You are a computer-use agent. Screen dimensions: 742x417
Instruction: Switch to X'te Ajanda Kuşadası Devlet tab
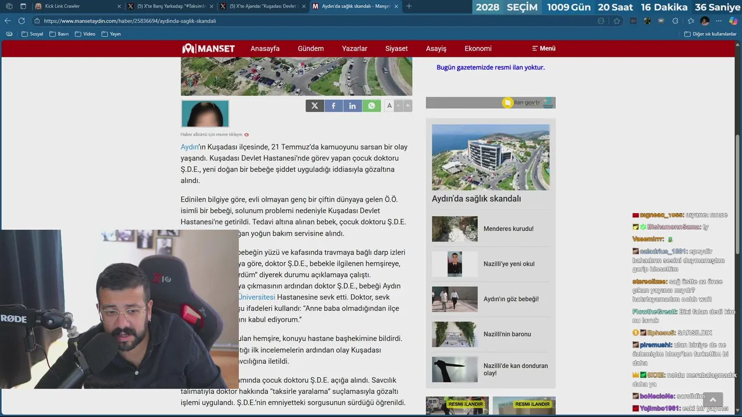coord(262,6)
